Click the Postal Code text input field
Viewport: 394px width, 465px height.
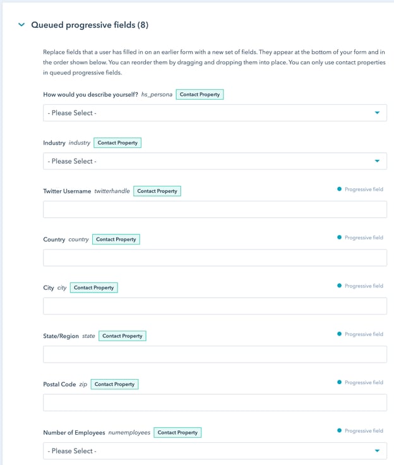point(215,402)
